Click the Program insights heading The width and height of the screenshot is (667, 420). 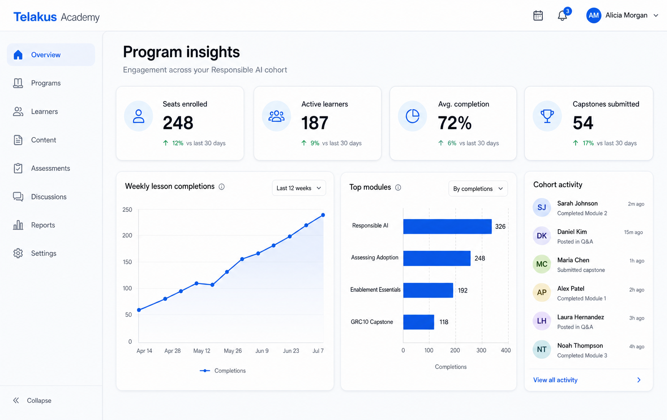click(181, 52)
